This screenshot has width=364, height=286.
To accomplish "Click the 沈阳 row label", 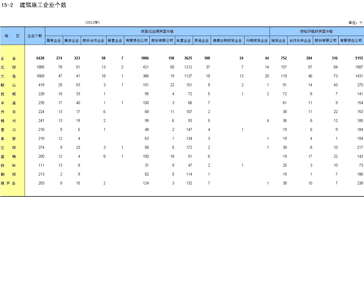I will (x=8, y=67).
